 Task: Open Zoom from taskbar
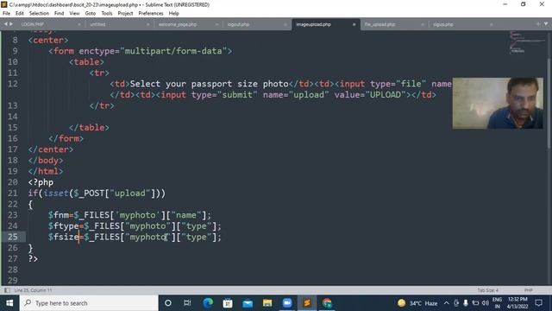[x=287, y=303]
